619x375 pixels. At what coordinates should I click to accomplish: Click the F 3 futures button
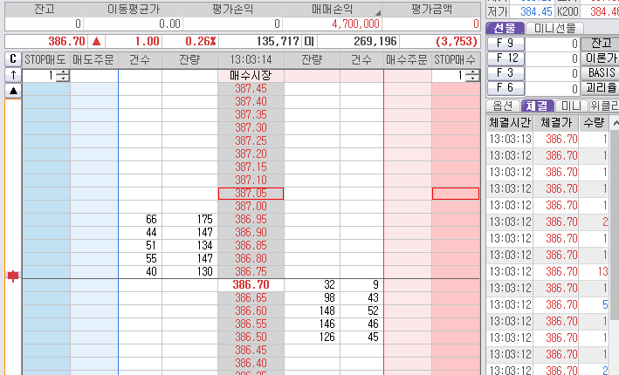click(506, 73)
